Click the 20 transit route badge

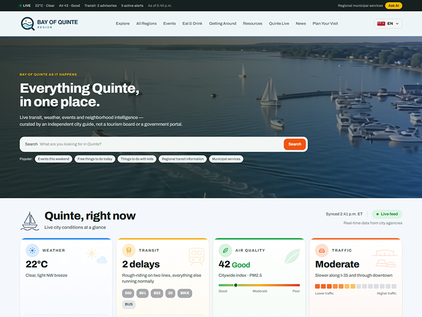(170, 293)
